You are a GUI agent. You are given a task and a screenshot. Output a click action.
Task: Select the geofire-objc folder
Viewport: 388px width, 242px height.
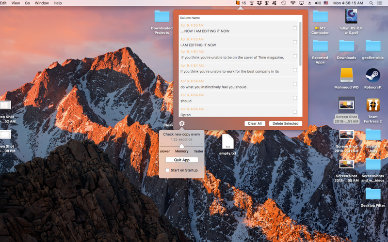373,46
